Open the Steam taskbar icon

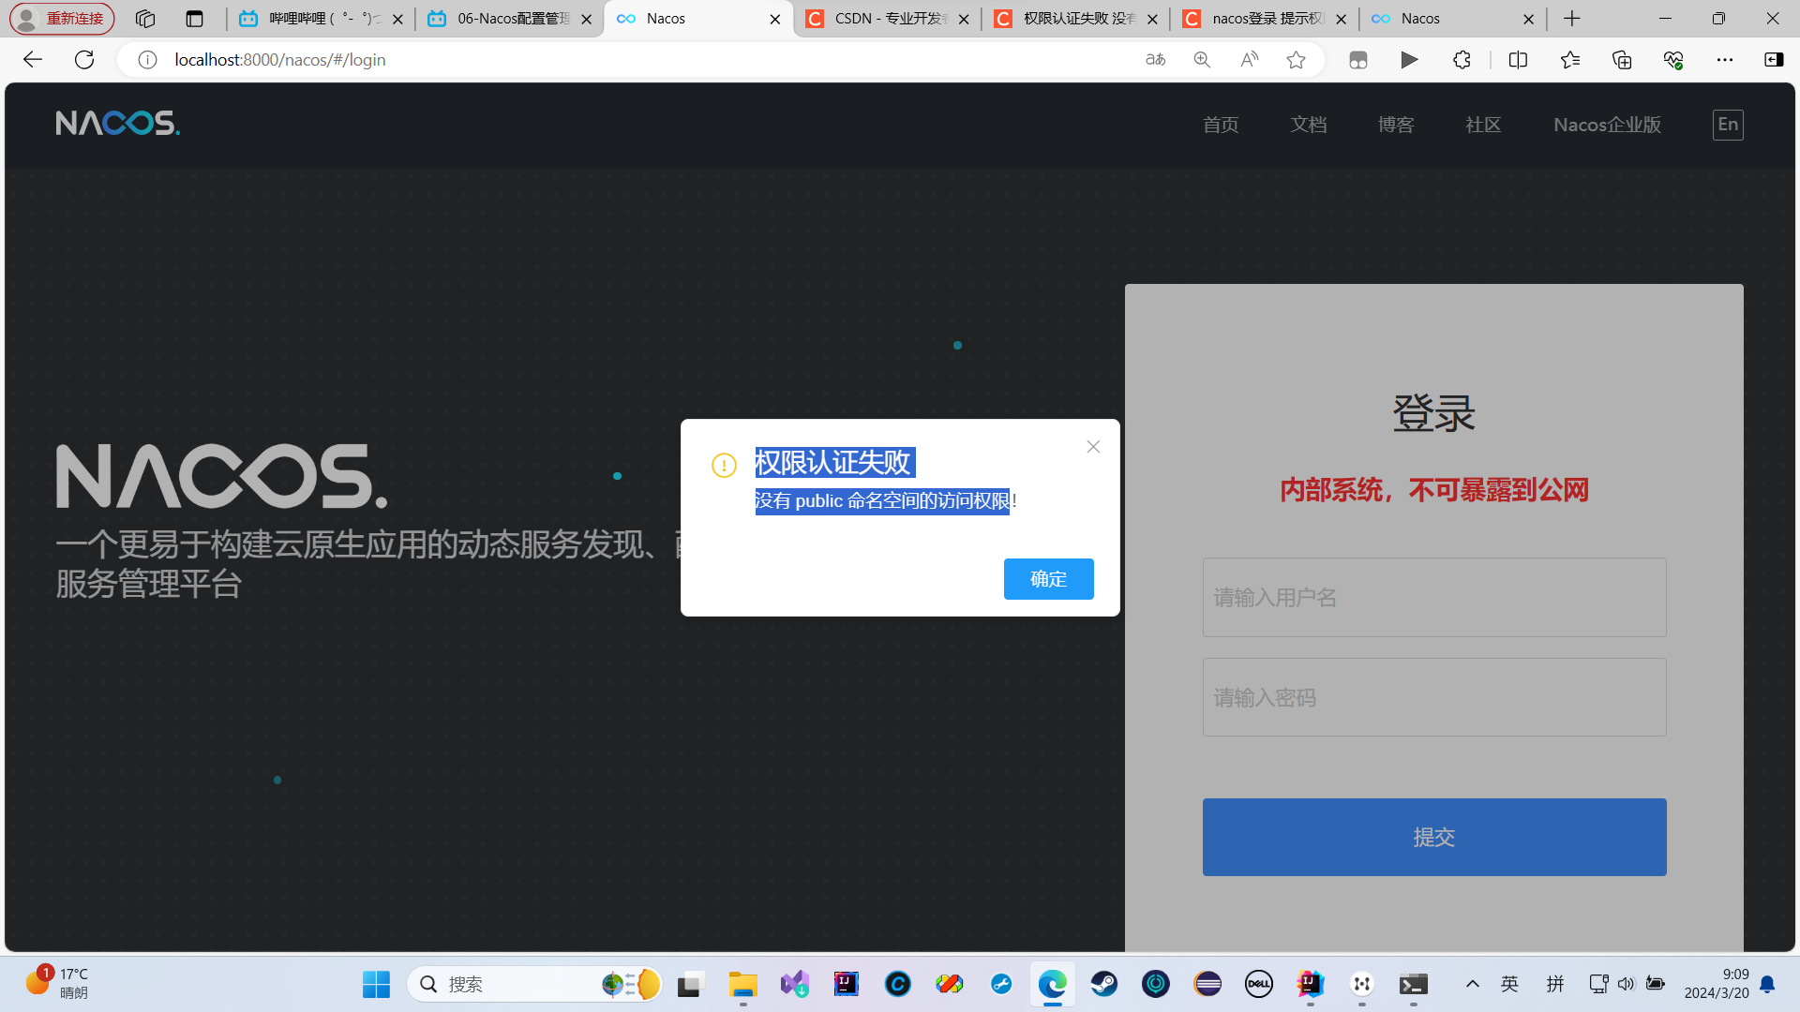(1103, 984)
